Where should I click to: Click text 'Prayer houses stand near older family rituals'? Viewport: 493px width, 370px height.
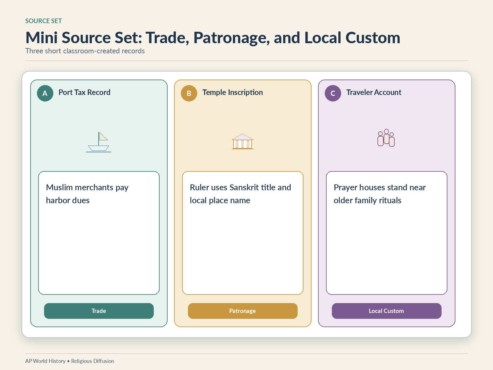coord(380,194)
